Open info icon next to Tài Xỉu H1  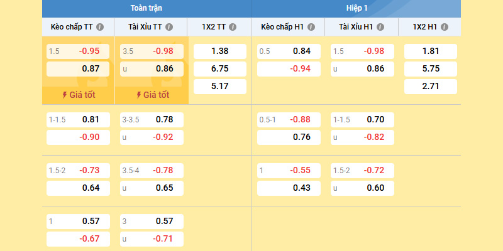(380, 27)
